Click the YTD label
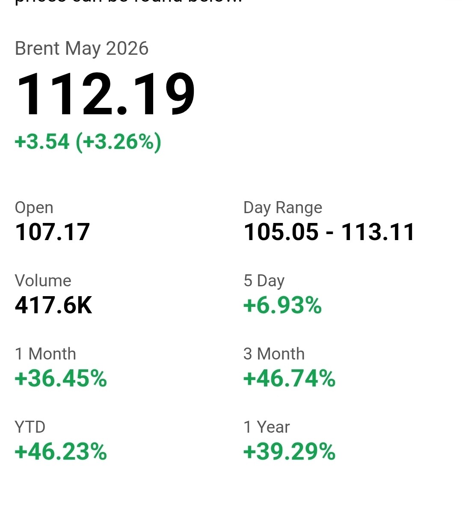Screen dimensions: 462x505 coord(30,427)
